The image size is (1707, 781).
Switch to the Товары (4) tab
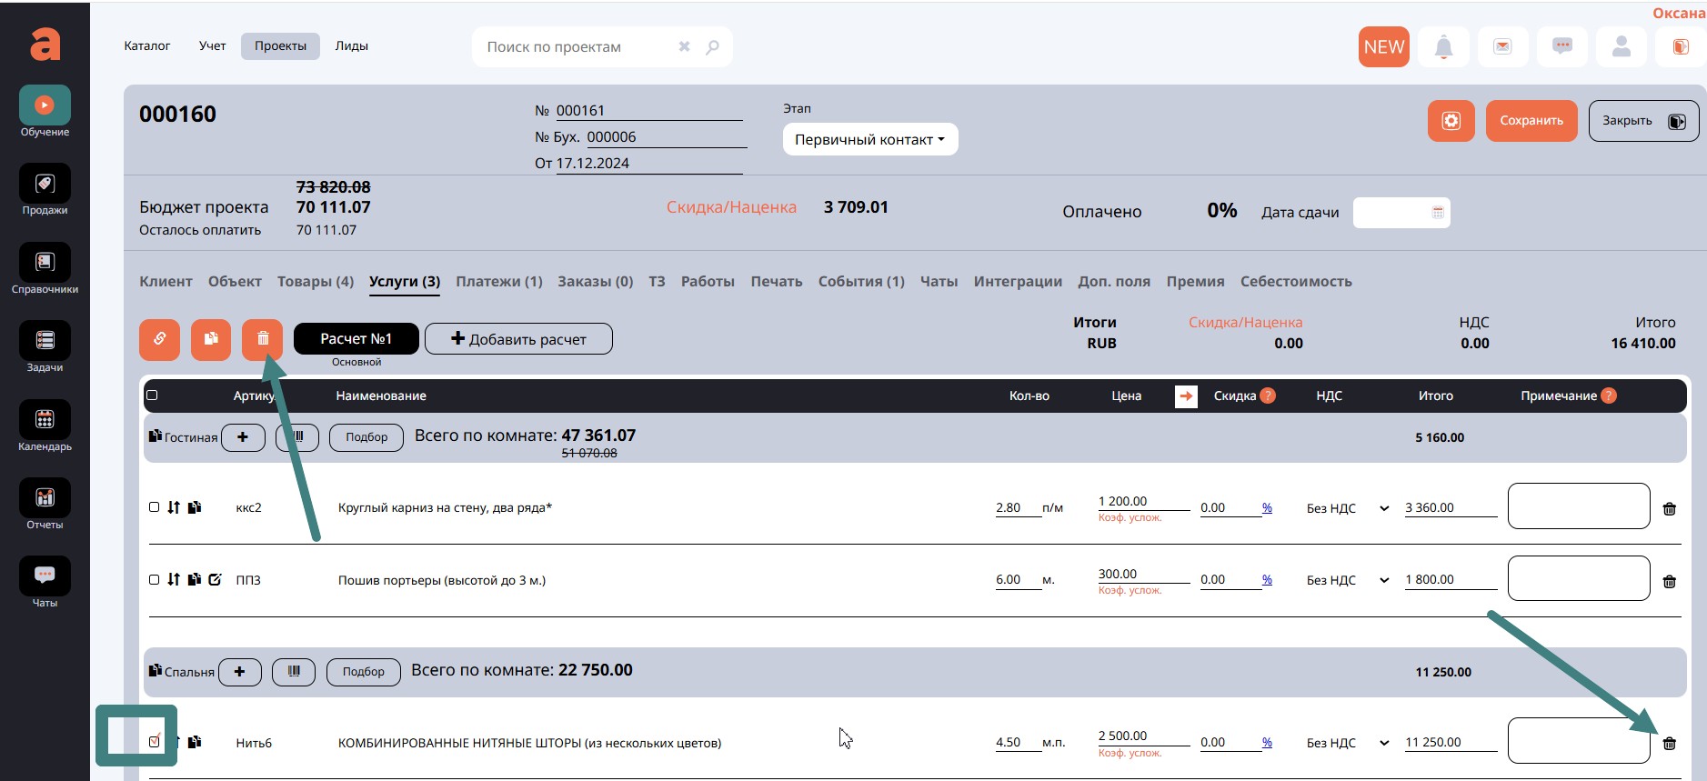click(315, 282)
